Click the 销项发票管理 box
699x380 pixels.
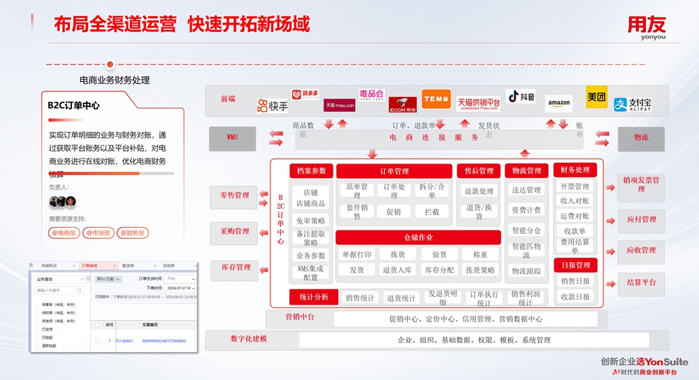coord(641,187)
